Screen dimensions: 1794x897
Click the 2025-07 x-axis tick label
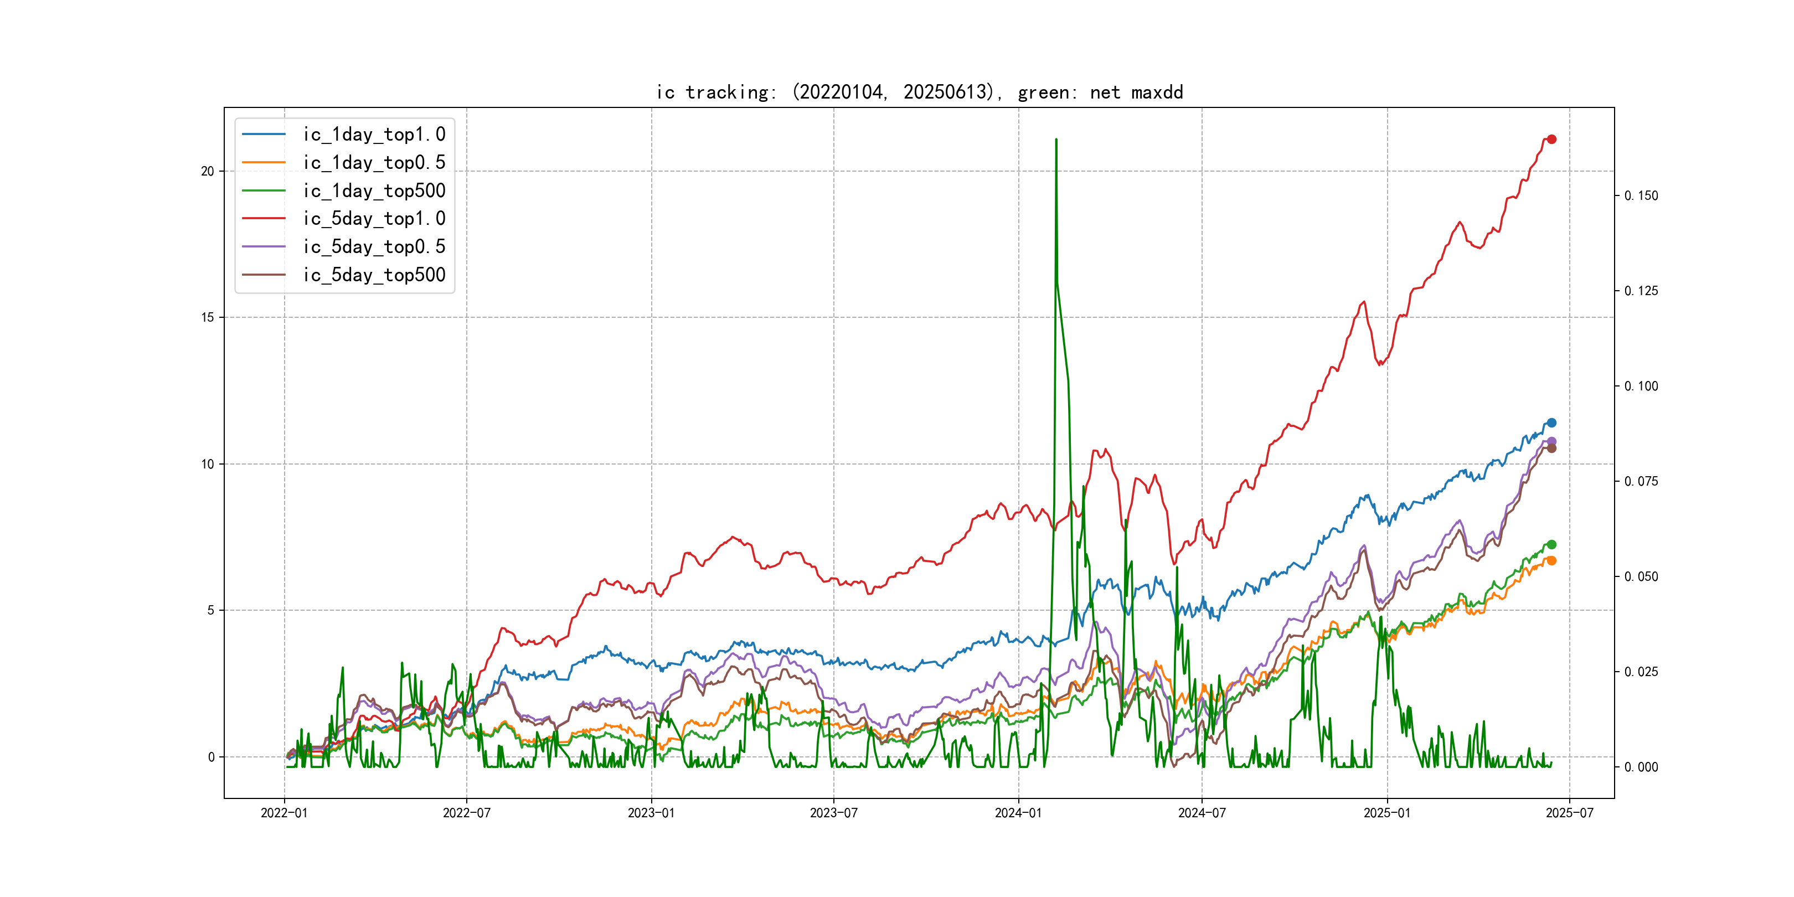click(1569, 813)
